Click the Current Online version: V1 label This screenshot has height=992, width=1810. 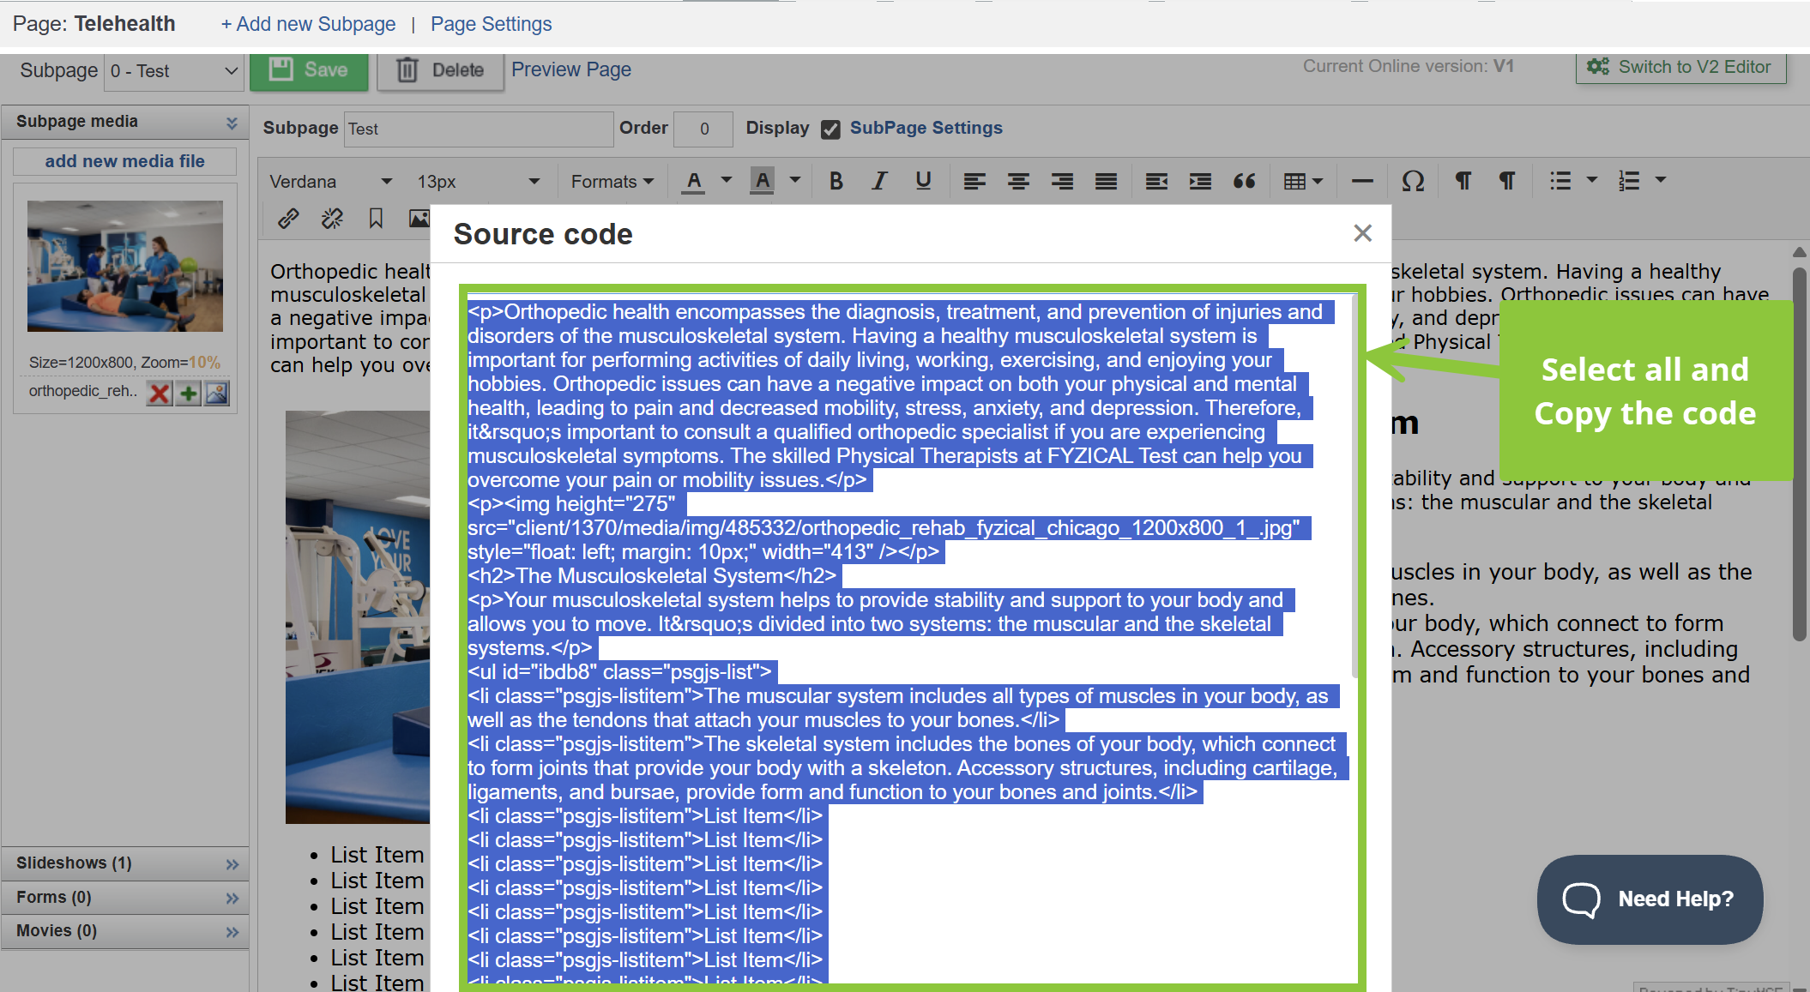(x=1409, y=66)
